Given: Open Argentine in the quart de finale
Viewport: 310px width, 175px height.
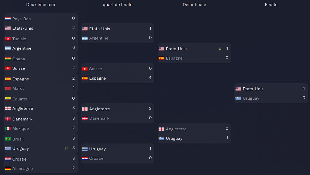Looking at the screenshot, I should (99, 38).
